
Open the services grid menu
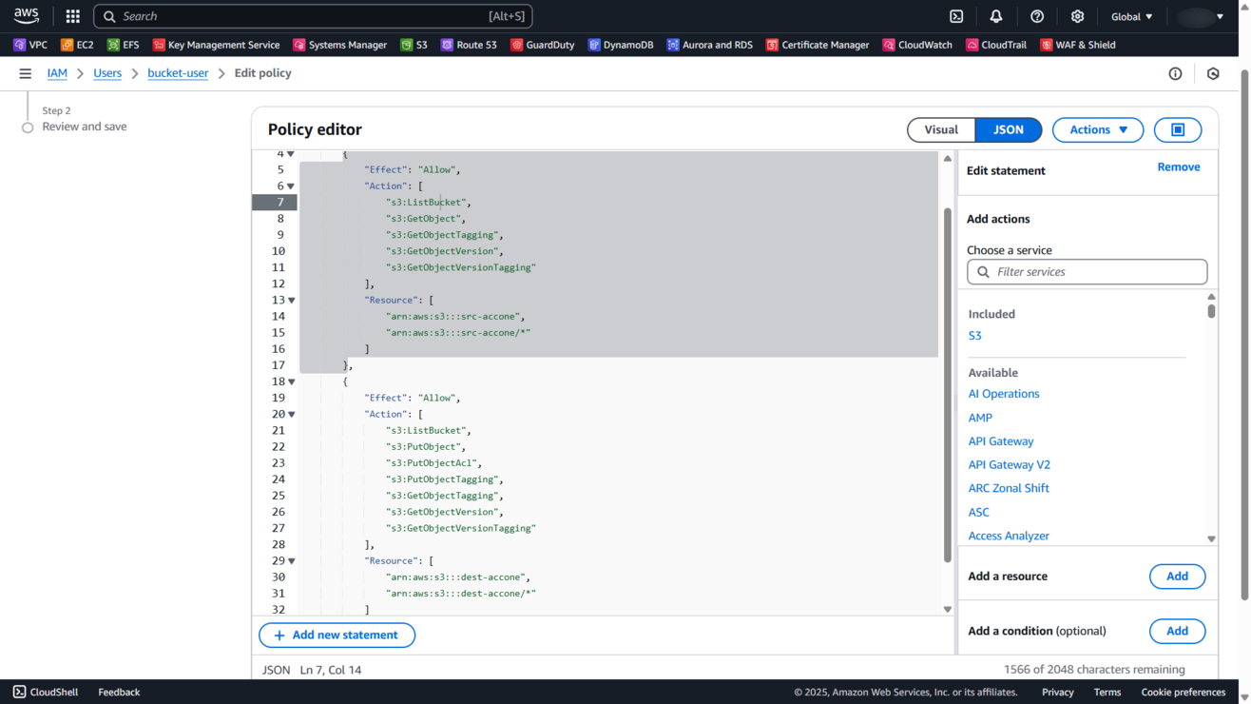73,16
